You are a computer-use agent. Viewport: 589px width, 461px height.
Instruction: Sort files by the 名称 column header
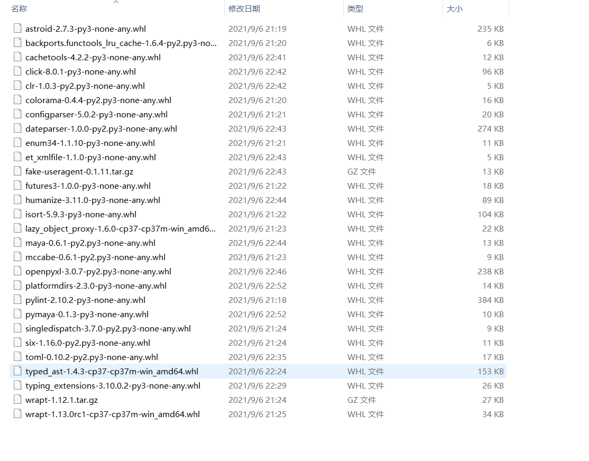coord(19,8)
